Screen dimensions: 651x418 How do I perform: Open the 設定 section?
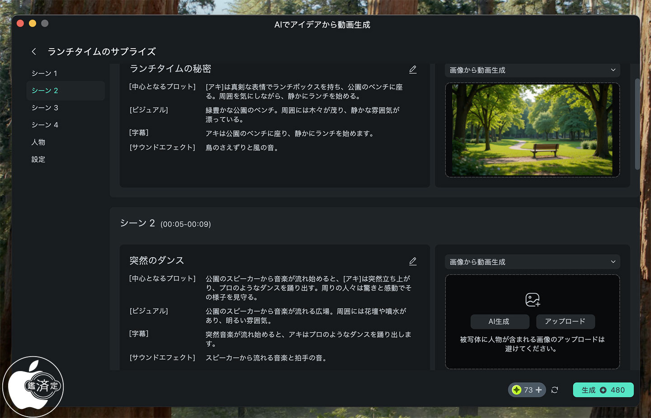[38, 159]
